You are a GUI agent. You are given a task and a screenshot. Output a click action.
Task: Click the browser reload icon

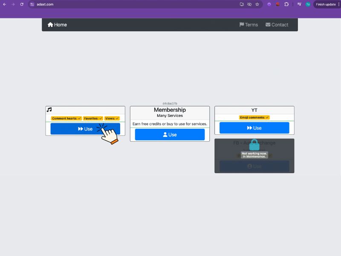(x=22, y=4)
